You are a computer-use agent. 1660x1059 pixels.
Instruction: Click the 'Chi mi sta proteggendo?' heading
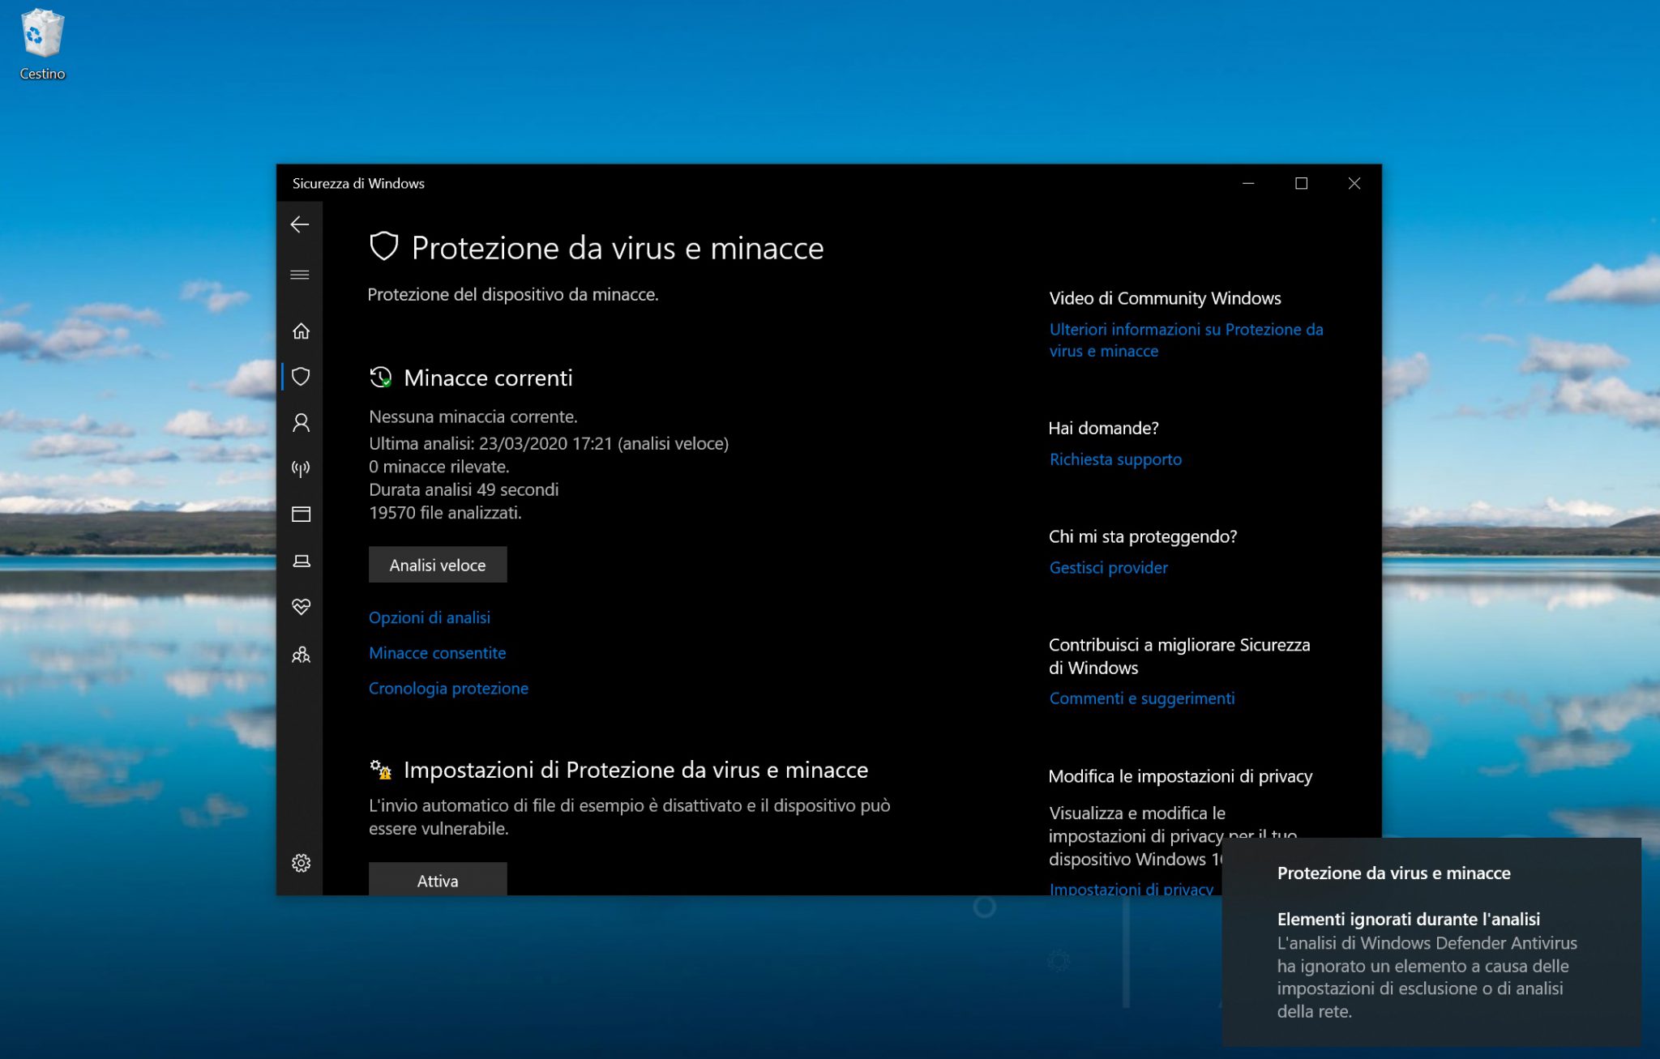[1143, 536]
